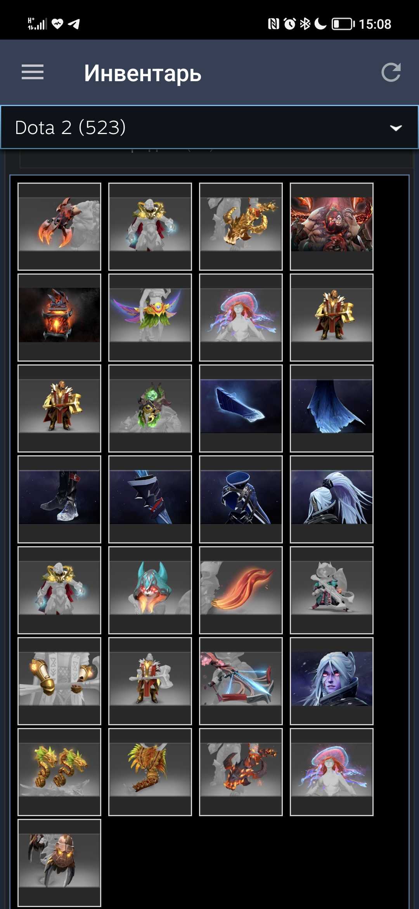The width and height of the screenshot is (419, 909).
Task: Open the green glowing mage item
Action: [150, 408]
